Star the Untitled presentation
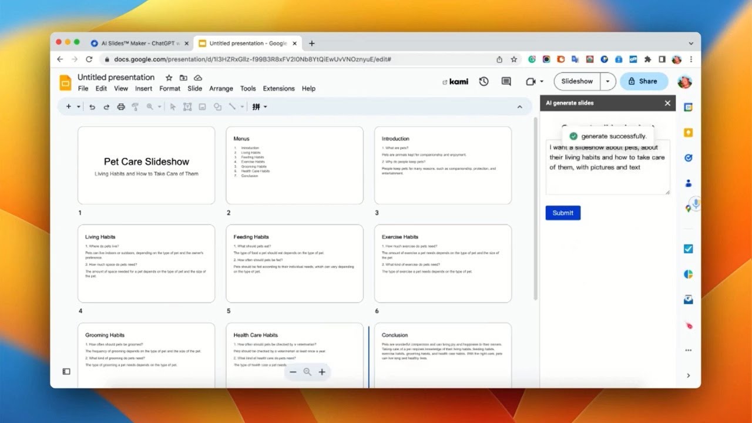752x423 pixels. 169,77
